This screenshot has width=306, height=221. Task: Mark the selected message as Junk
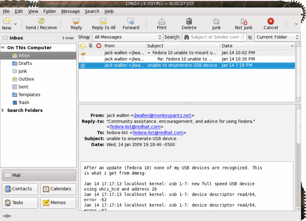[216, 24]
